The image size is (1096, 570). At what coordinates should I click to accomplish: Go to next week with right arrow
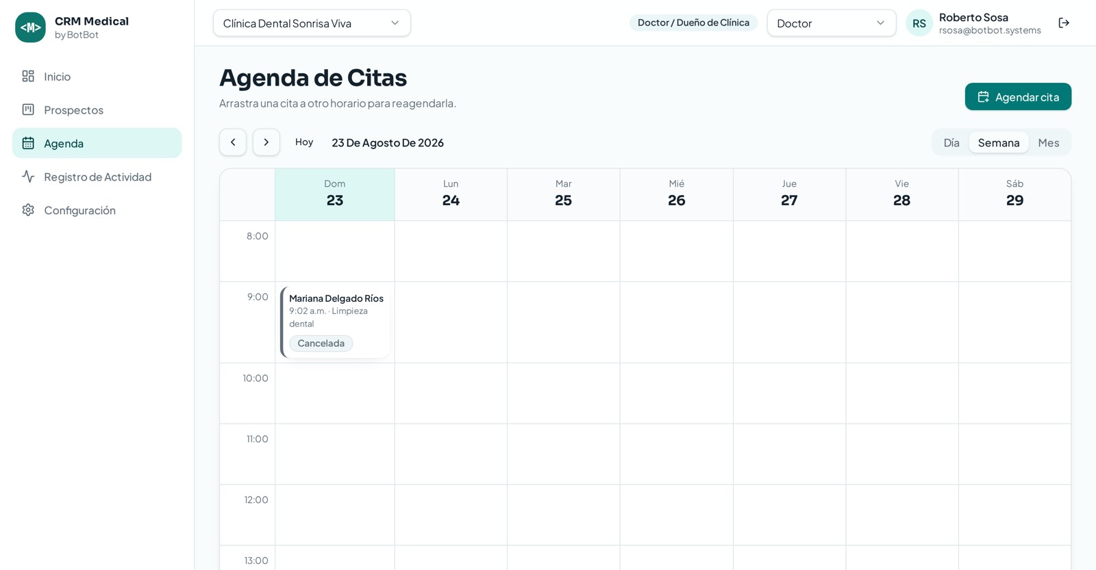tap(266, 142)
